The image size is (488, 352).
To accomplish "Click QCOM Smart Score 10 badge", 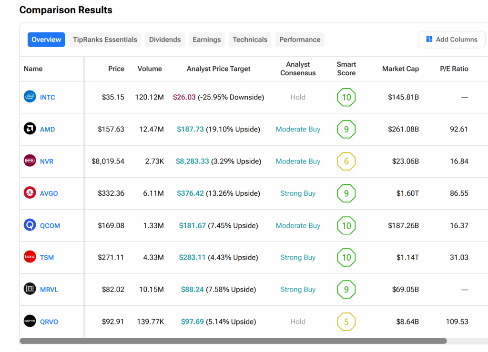I will [346, 225].
